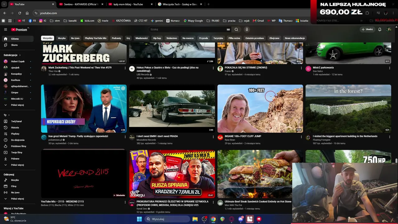Image resolution: width=398 pixels, height=224 pixels.
Task: Open Do obejrzenia watch-later list
Action: pyautogui.click(x=17, y=140)
